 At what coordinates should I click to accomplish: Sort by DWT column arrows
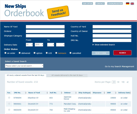pyautogui.click(x=116, y=93)
